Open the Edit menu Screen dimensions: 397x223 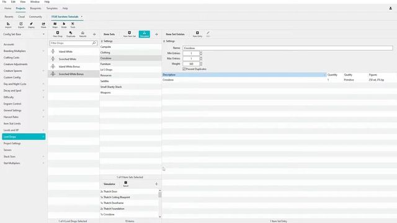pos(13,1)
